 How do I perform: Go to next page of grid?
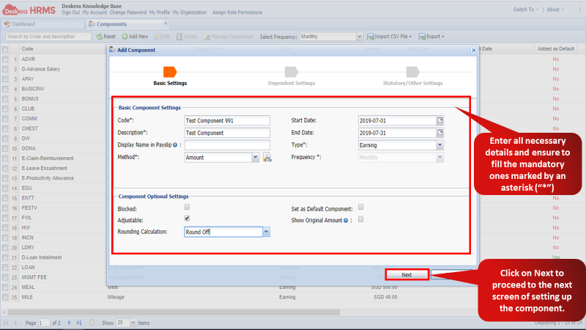pos(69,323)
